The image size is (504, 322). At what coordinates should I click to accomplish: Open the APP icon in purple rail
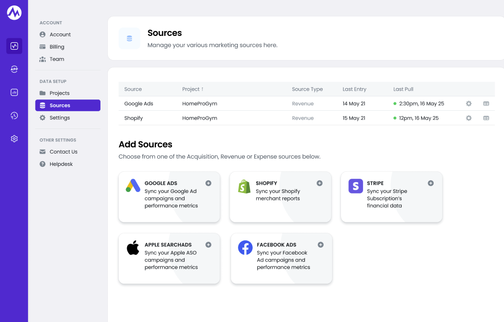(x=14, y=69)
